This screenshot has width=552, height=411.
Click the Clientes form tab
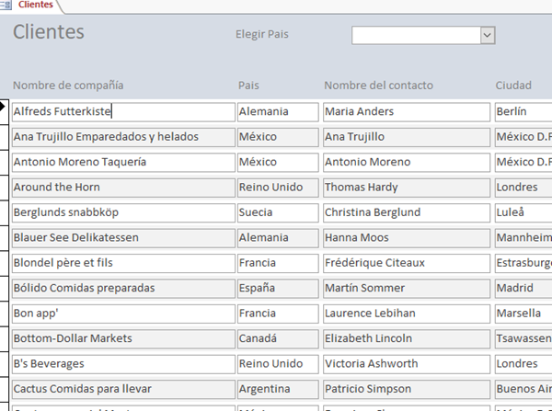pyautogui.click(x=35, y=6)
